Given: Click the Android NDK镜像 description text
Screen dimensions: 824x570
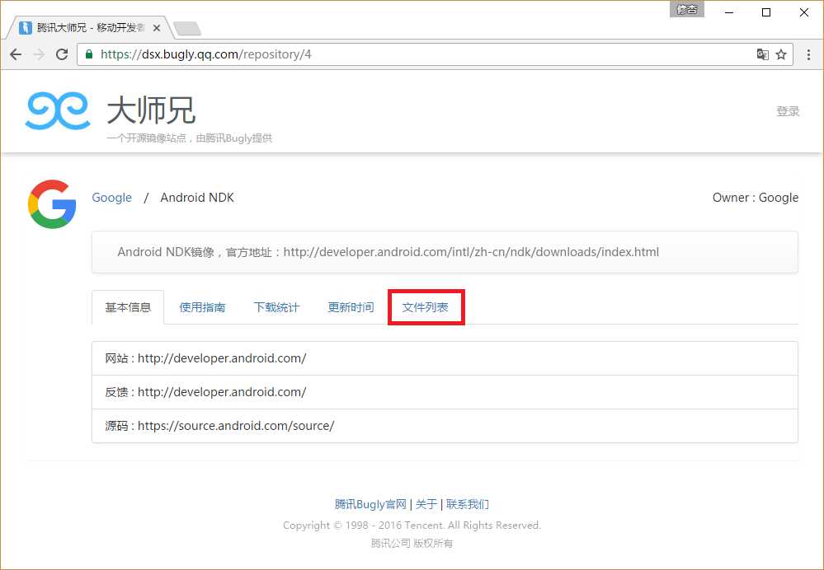Looking at the screenshot, I should point(388,252).
